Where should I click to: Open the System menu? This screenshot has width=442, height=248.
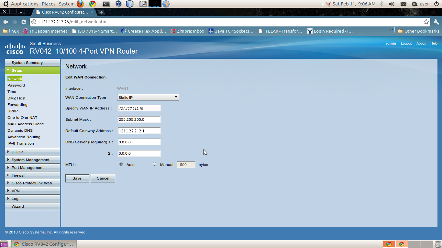point(67,4)
